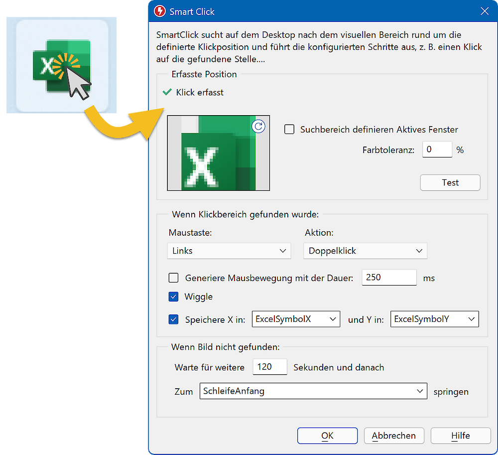Click the mouse movement duration field (250)
Image resolution: width=498 pixels, height=455 pixels.
[x=389, y=278]
